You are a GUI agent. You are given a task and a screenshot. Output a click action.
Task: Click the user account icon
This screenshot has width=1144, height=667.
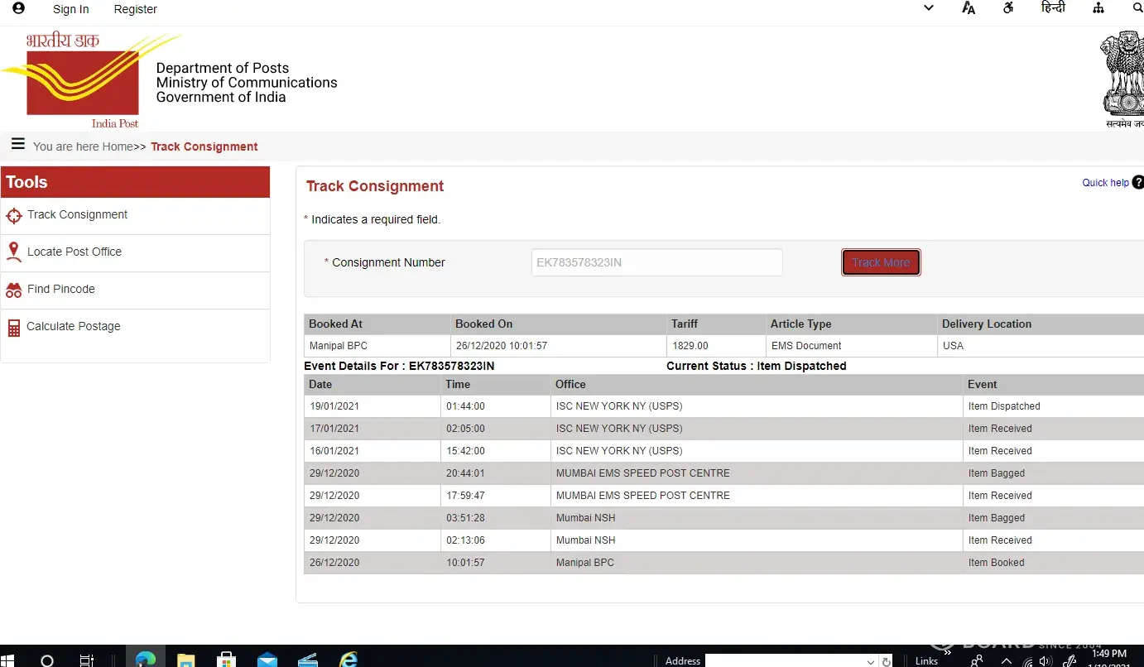point(18,8)
